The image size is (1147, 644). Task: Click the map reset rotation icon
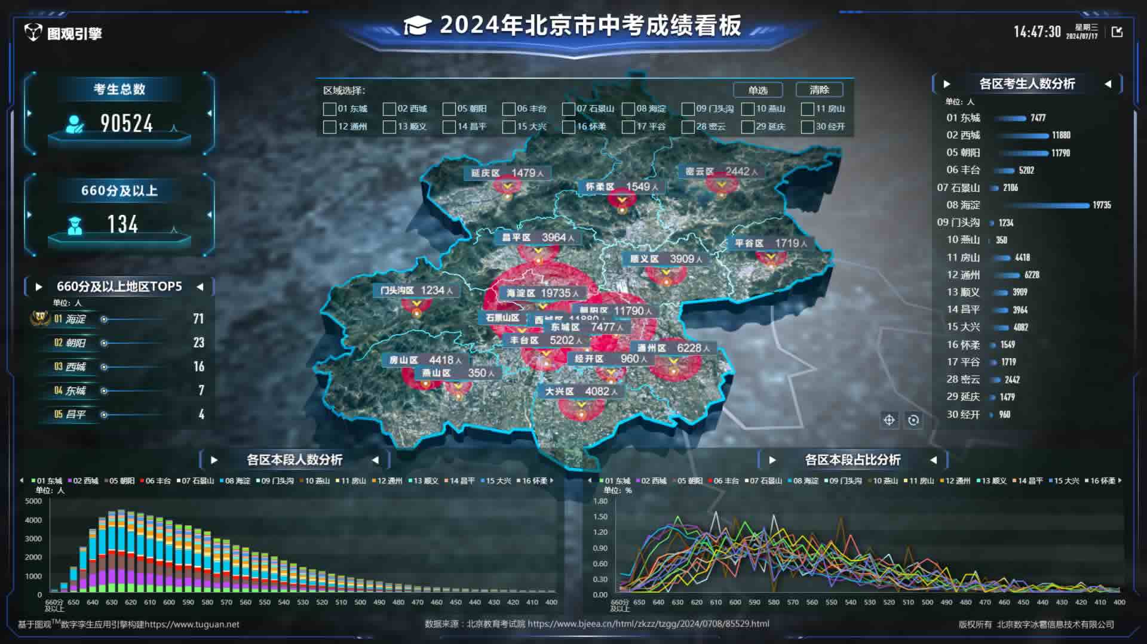(x=913, y=420)
